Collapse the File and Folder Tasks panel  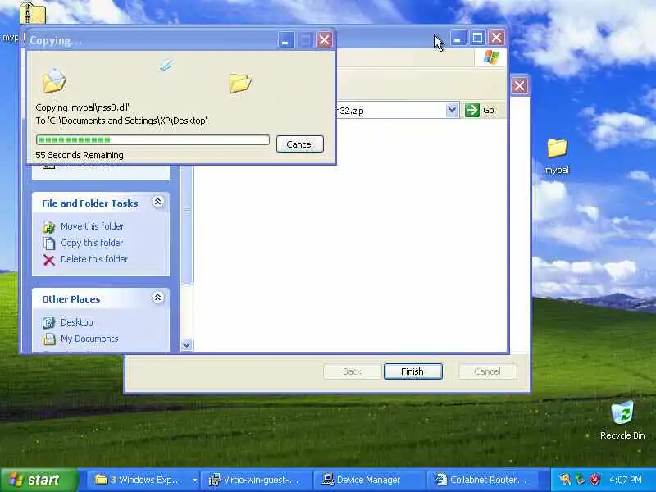[157, 202]
